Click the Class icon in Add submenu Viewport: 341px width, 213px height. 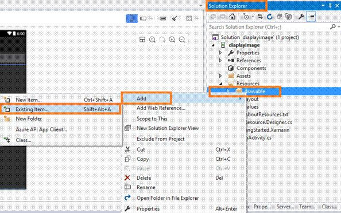pos(7,140)
